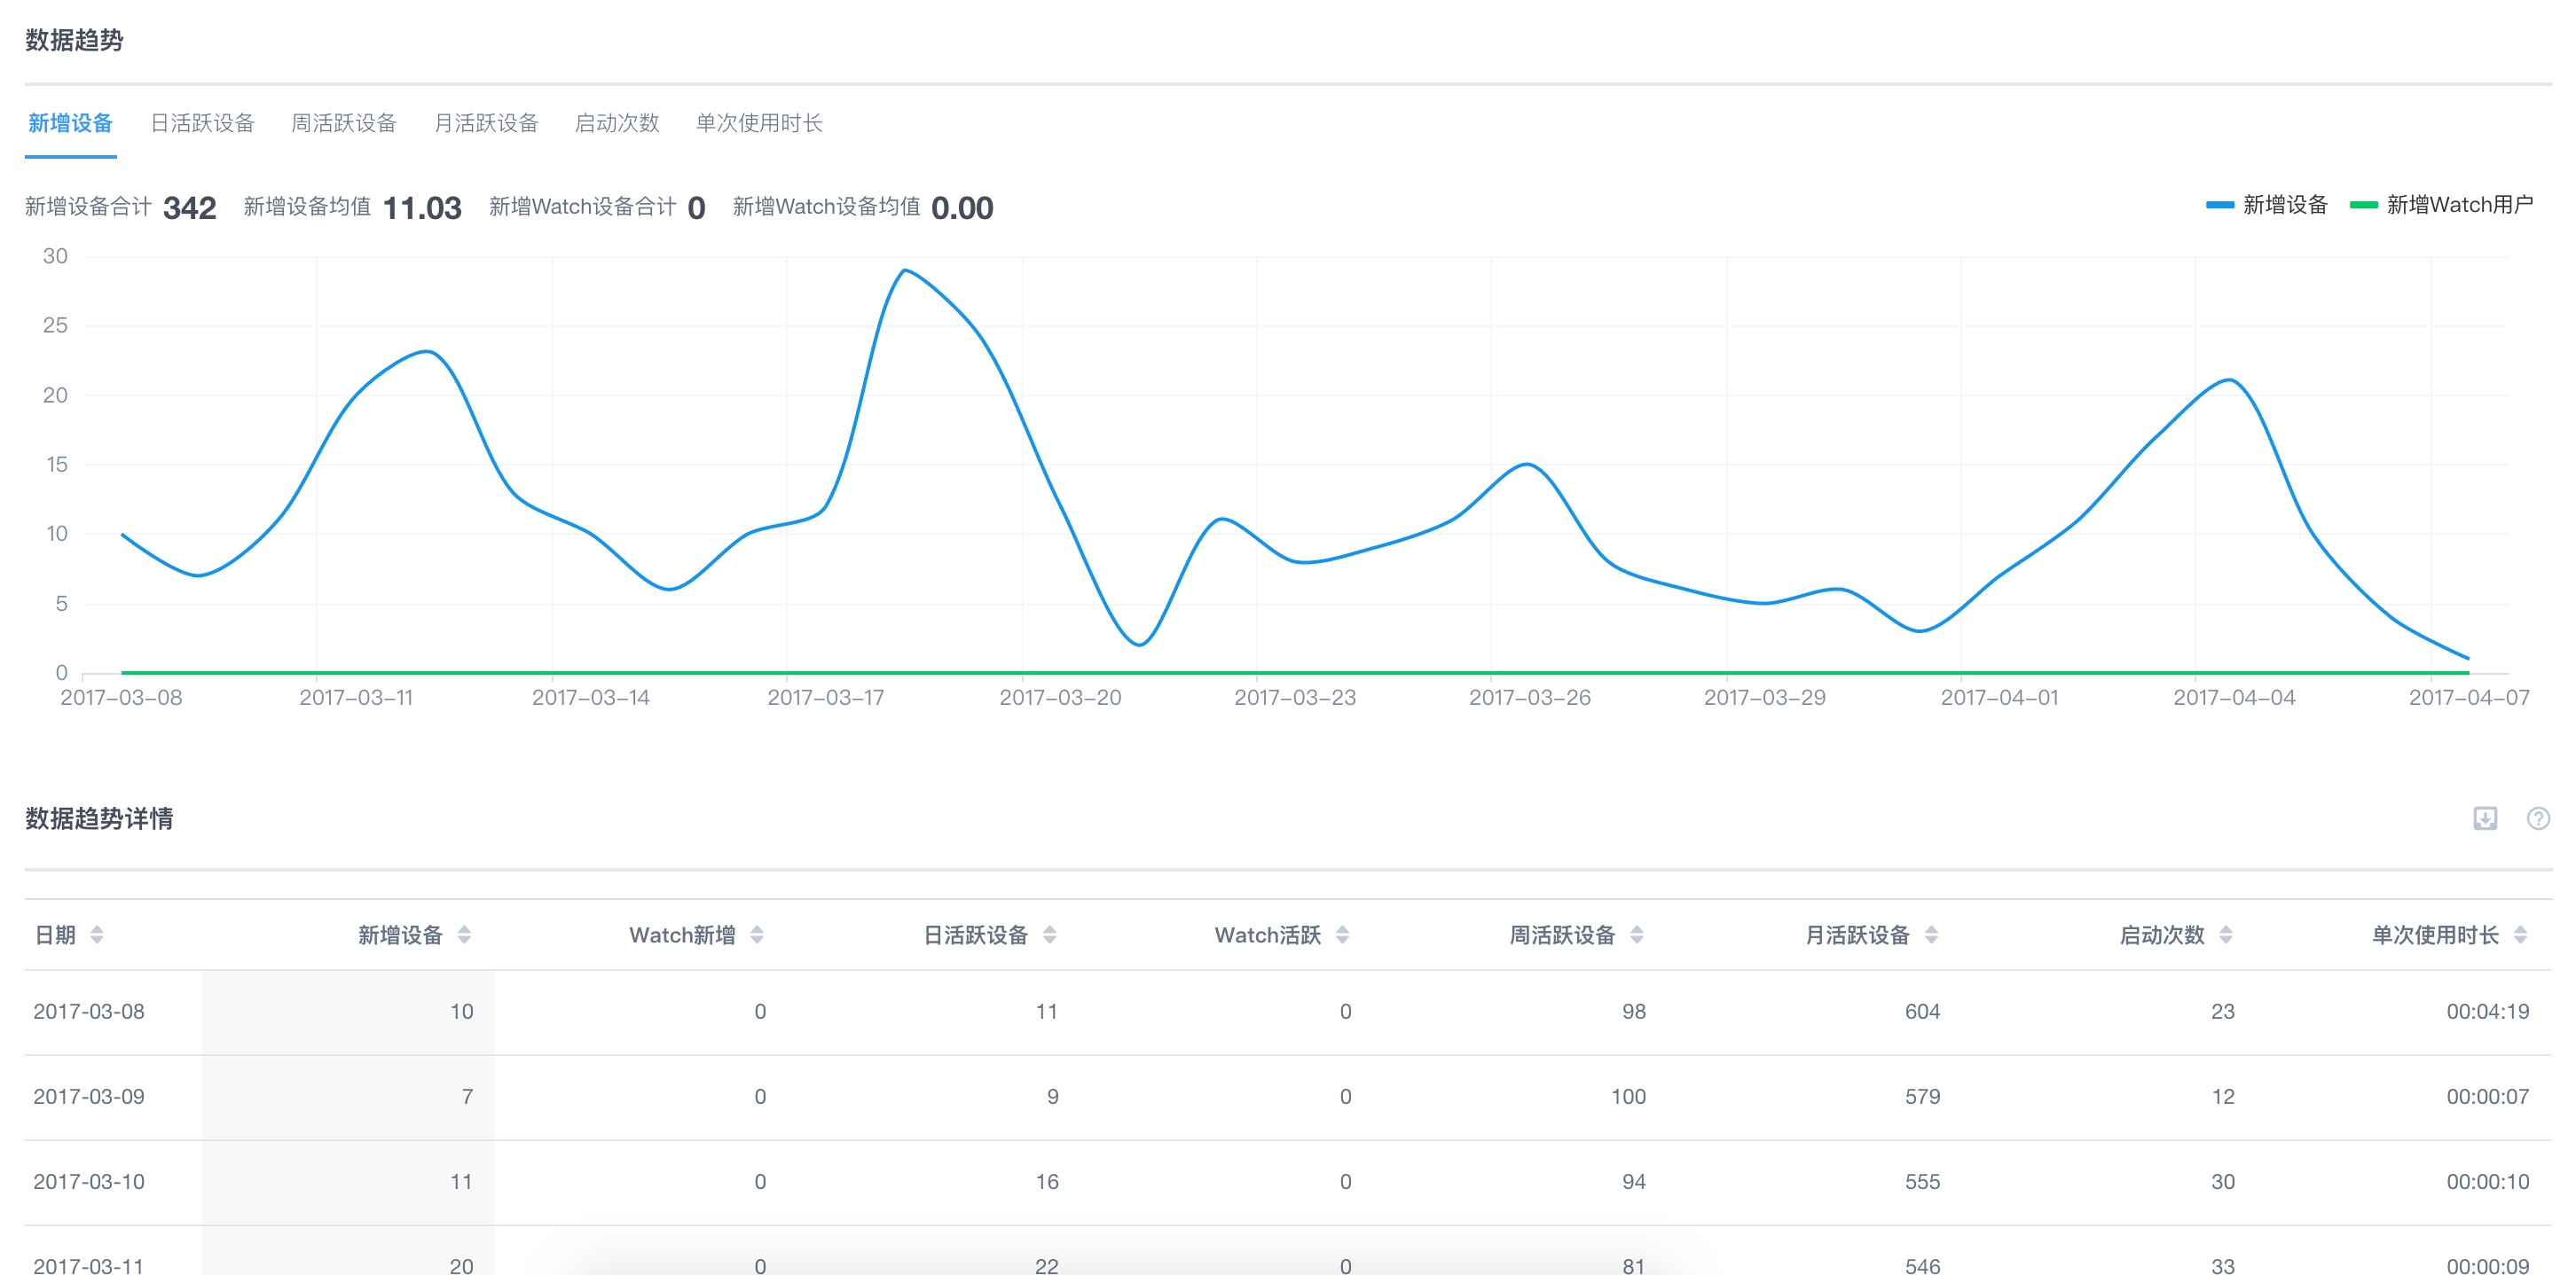Click the 周活跃设备 column header text
The width and height of the screenshot is (2576, 1275).
1562,935
